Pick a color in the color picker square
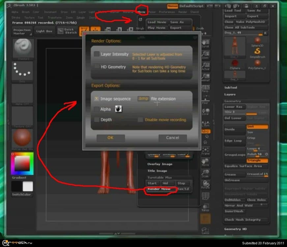The height and width of the screenshot is (247, 287). (x=22, y=164)
